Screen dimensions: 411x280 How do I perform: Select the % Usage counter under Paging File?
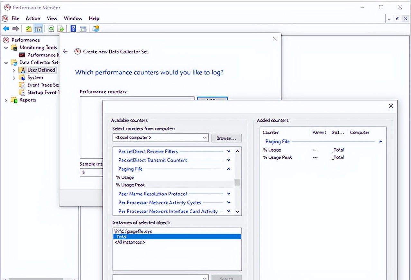coord(125,177)
